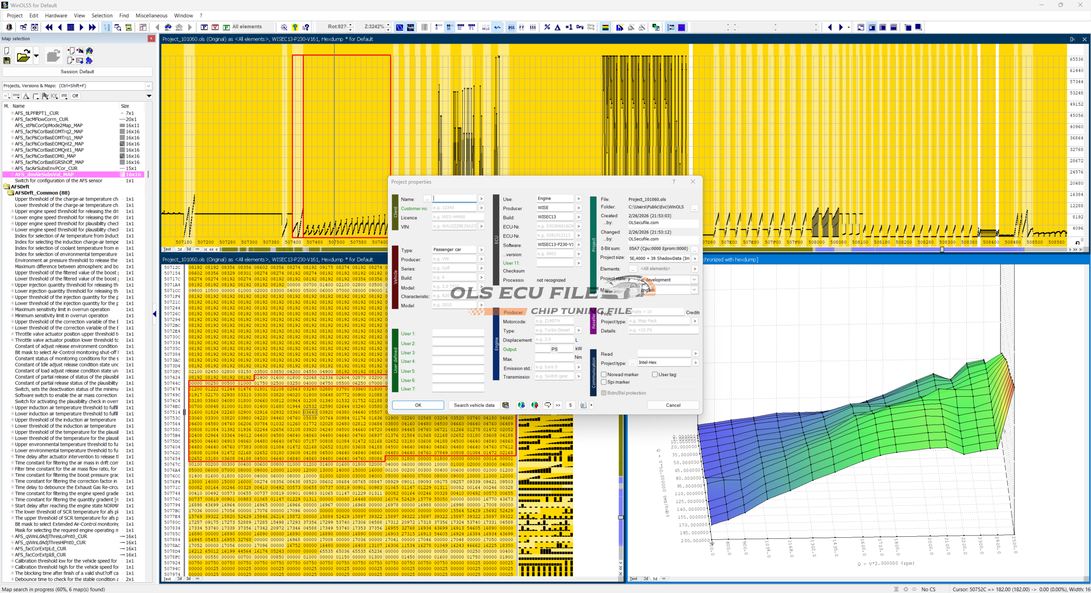Collapse the AFSDrft_Common (88) folder
Viewport: 1091px width, 593px height.
coord(11,193)
